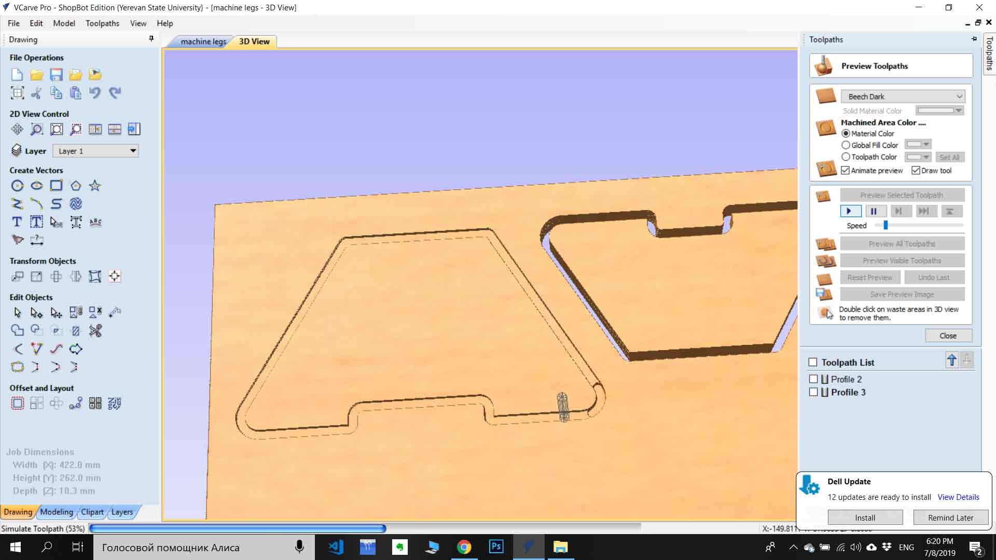Image resolution: width=996 pixels, height=560 pixels.
Task: Select the Global Fill Color radio button
Action: point(846,145)
